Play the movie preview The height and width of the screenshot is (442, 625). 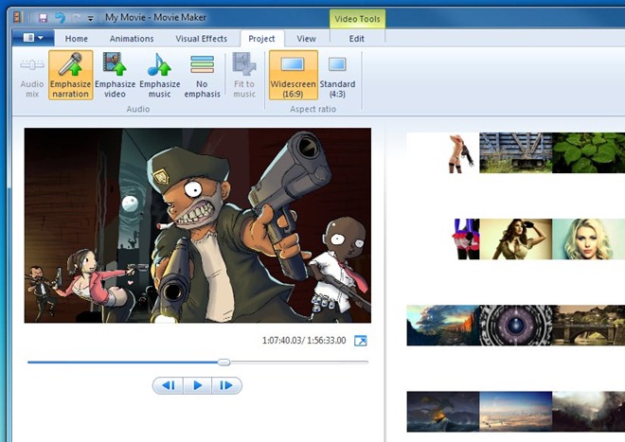197,385
